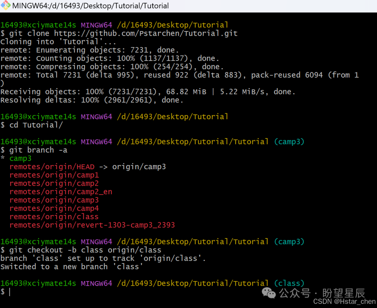The width and height of the screenshot is (377, 308).
Task: Click the "set up to track 'origin/class'" line
Action: pyautogui.click(x=103, y=259)
